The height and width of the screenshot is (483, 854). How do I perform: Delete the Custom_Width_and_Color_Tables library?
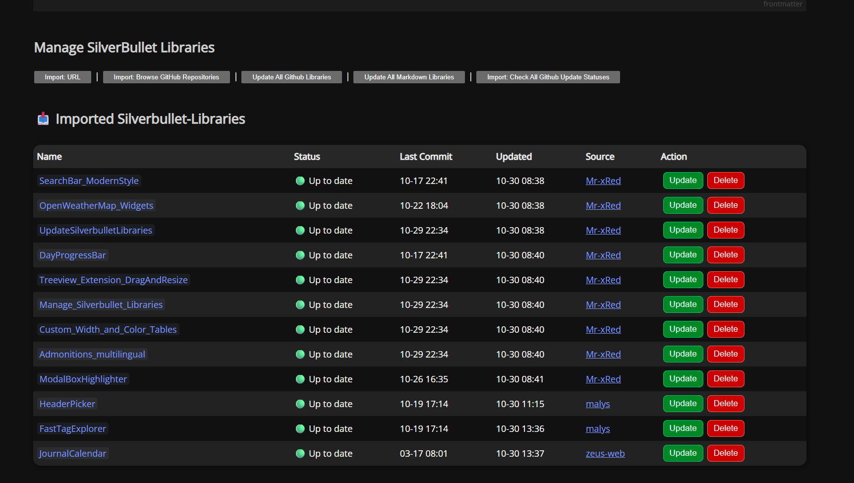click(x=725, y=329)
